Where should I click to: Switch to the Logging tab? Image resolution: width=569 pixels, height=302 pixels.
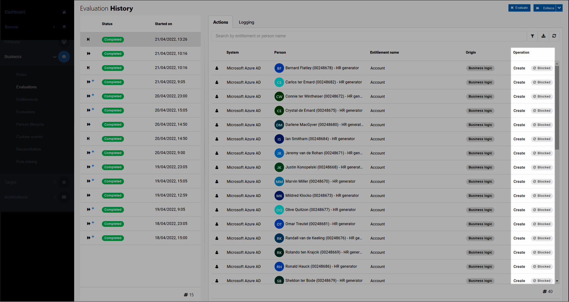[246, 22]
